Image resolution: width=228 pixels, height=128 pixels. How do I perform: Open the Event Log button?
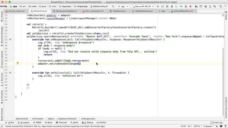pyautogui.click(x=216, y=122)
